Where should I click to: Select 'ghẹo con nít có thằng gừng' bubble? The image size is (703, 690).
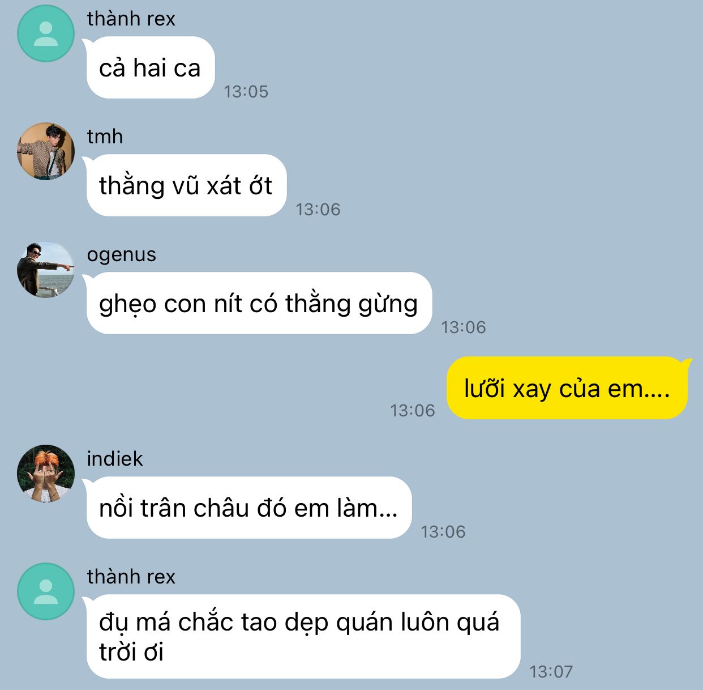click(258, 303)
